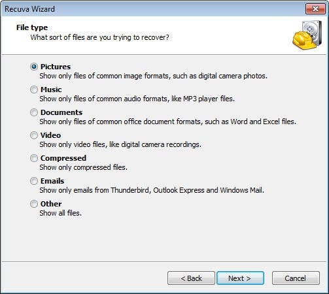
Task: Select the Other radio button
Action: coord(34,204)
